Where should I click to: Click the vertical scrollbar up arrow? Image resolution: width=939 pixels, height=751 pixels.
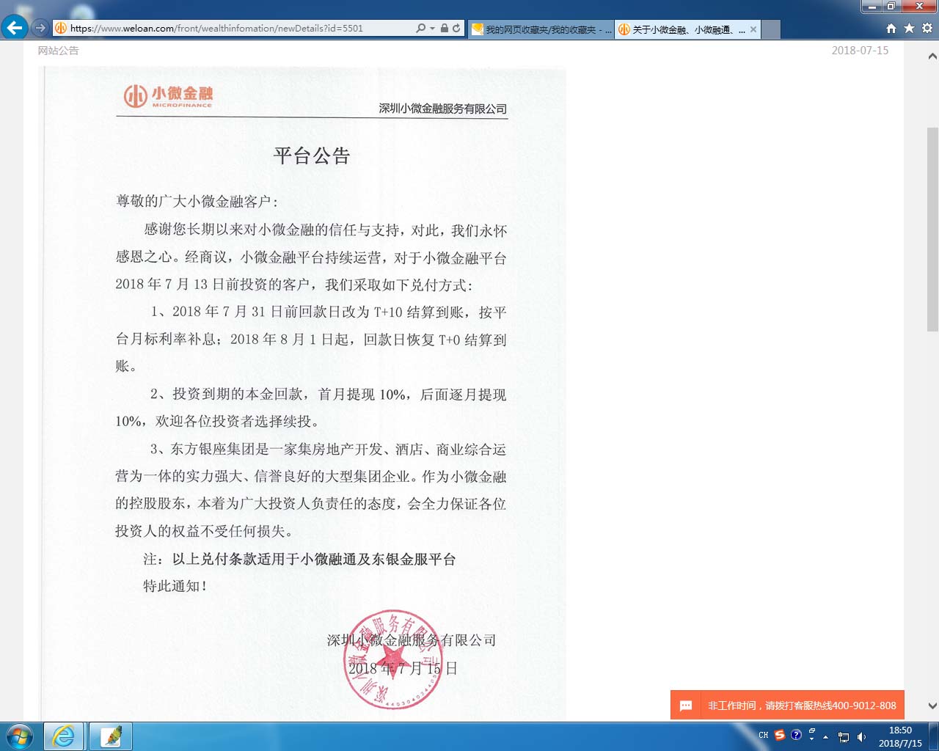tap(932, 56)
